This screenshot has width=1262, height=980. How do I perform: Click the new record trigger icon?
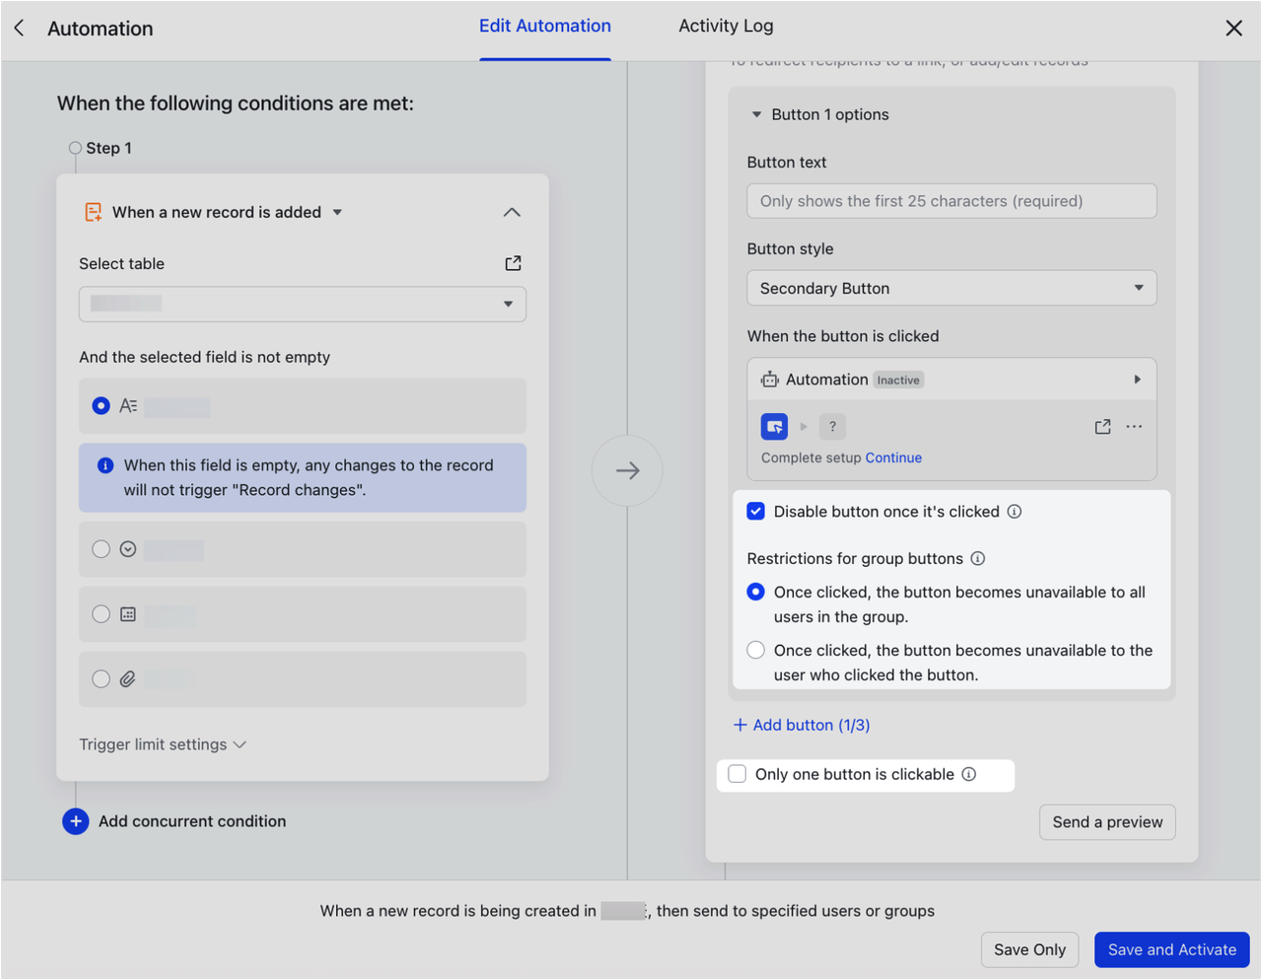click(x=94, y=212)
